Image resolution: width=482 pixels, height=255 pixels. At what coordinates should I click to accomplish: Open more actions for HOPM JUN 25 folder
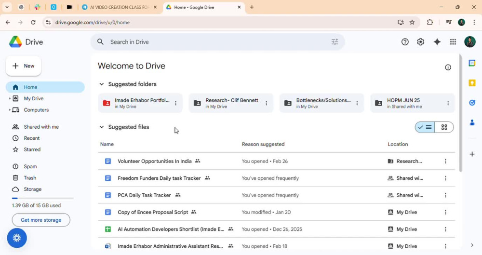[448, 103]
